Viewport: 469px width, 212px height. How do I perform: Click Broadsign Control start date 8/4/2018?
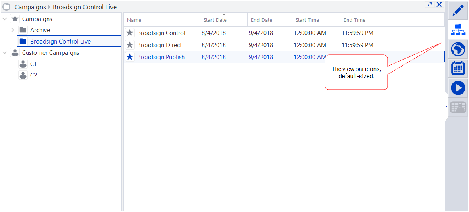pos(214,33)
